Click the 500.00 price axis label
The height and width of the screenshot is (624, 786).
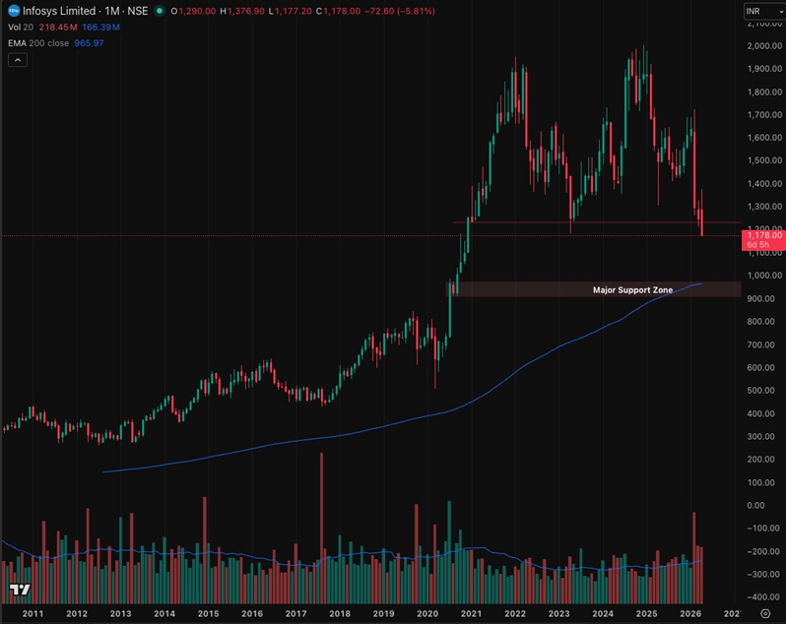pyautogui.click(x=761, y=390)
